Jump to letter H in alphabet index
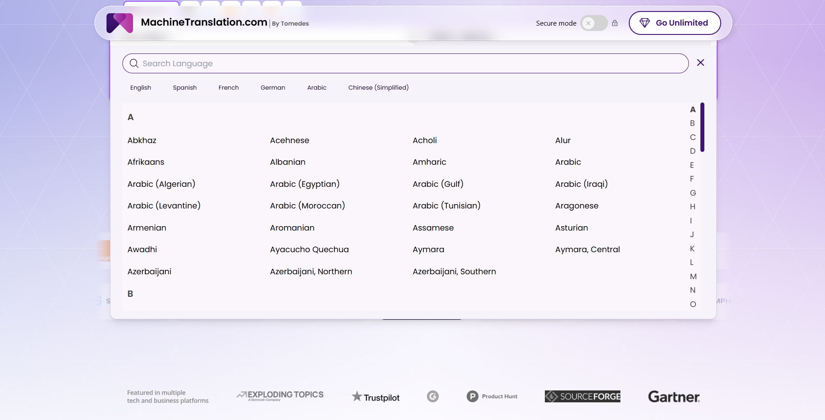 click(x=692, y=207)
